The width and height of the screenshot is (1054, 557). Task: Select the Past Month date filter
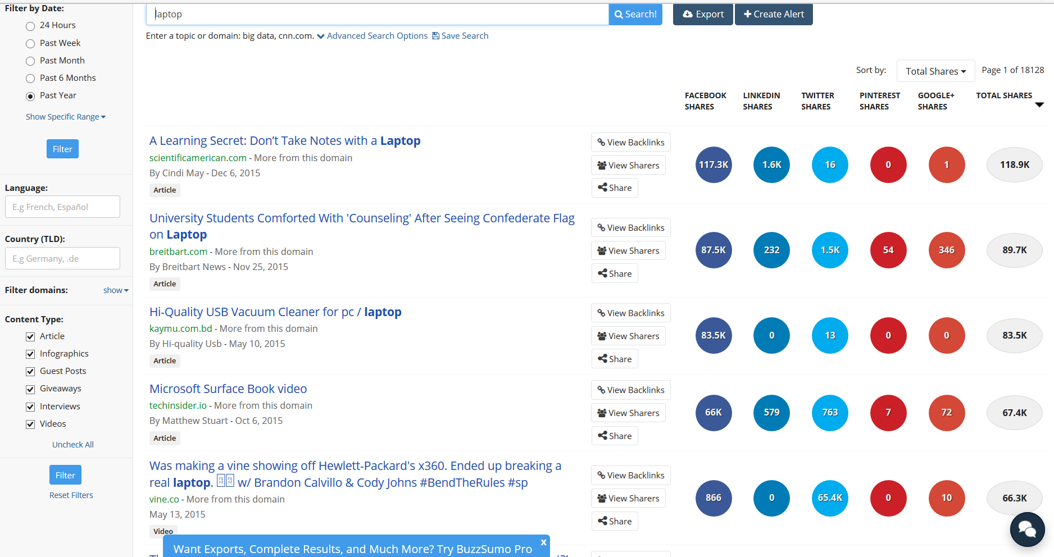point(30,61)
